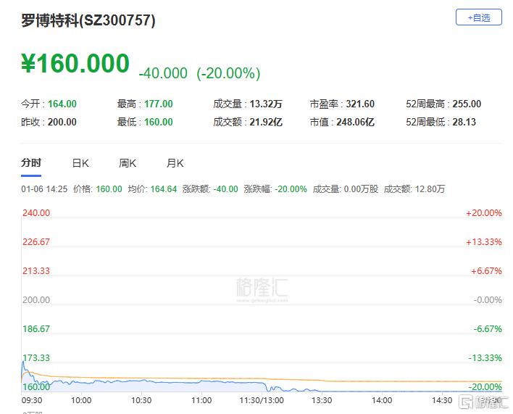
Task: Click the 成交额 value 21.92亿
Action: (266, 122)
